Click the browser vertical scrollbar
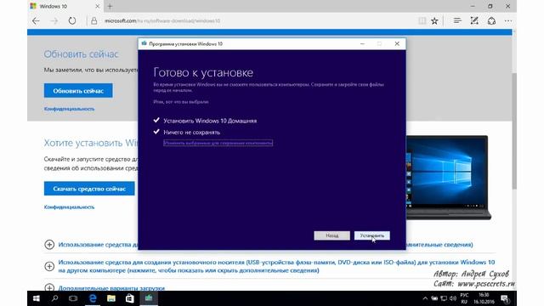The height and width of the screenshot is (306, 544). coord(514,131)
